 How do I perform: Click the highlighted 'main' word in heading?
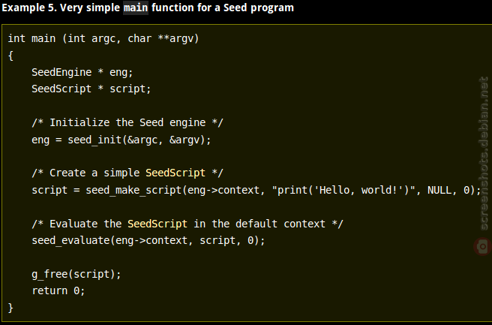coord(136,8)
